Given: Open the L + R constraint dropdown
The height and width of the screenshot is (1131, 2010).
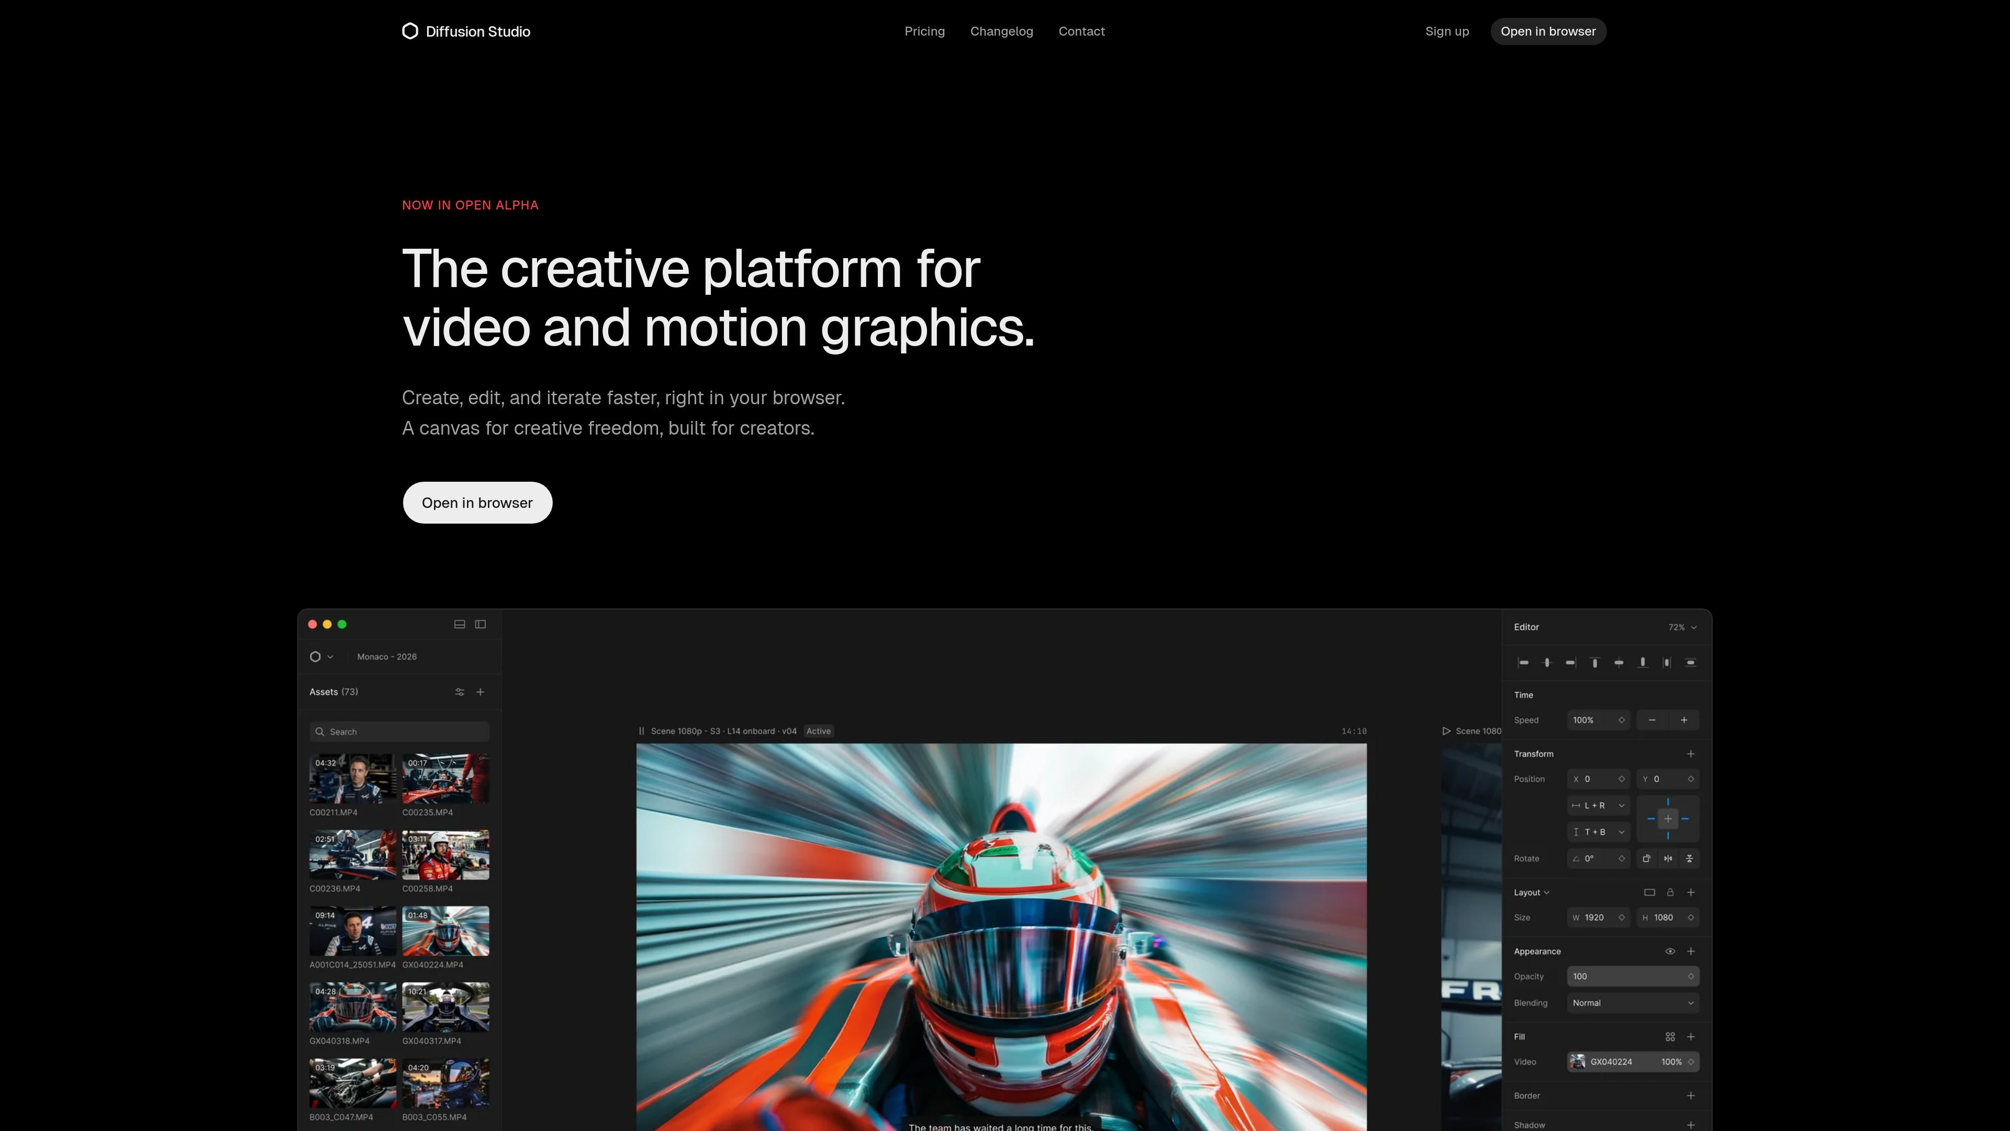Looking at the screenshot, I should (1598, 805).
